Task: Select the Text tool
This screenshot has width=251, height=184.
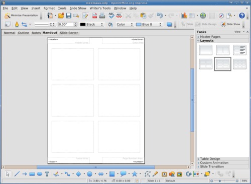Action: coord(47,174)
